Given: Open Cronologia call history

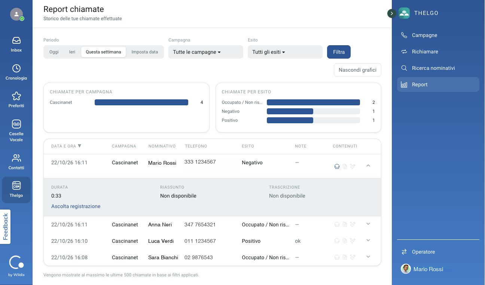Looking at the screenshot, I should (16, 72).
